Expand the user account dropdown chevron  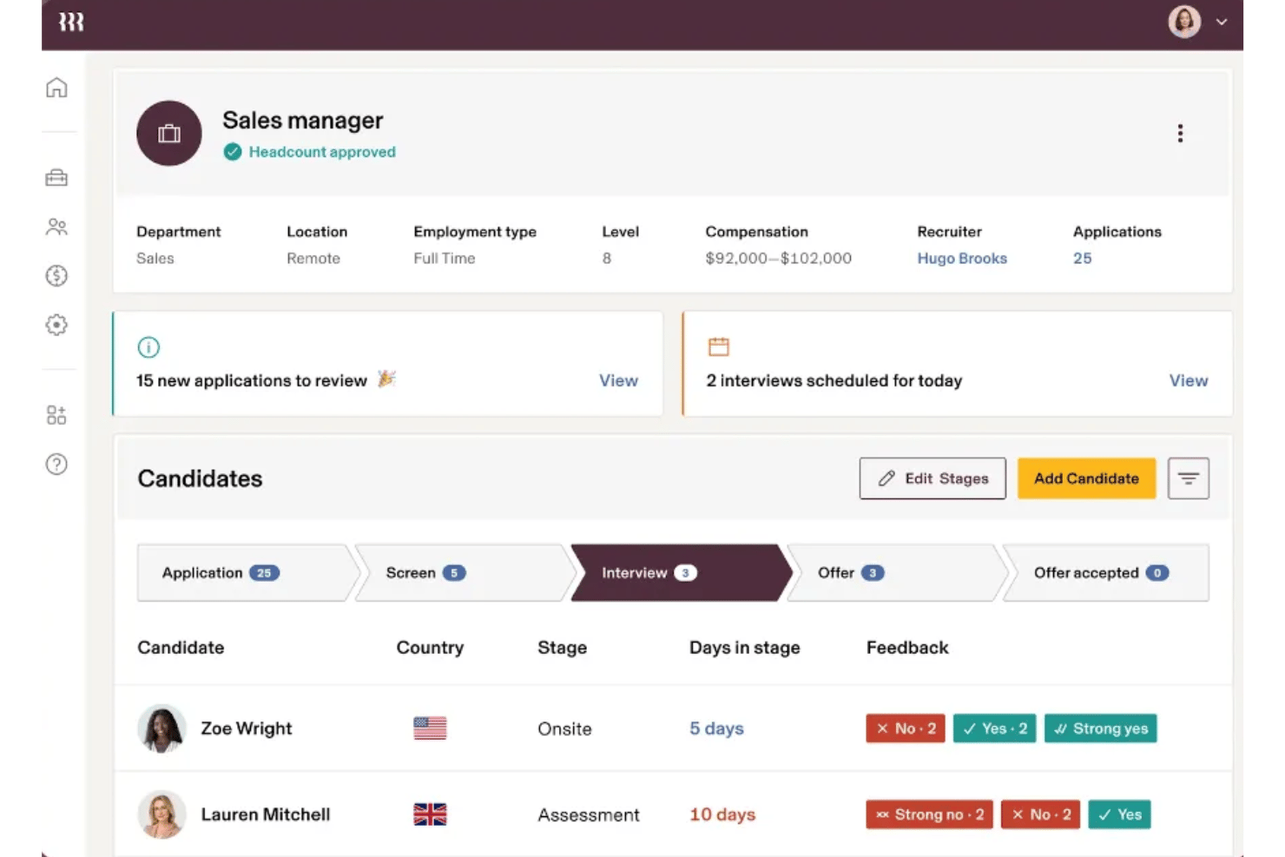coord(1222,22)
